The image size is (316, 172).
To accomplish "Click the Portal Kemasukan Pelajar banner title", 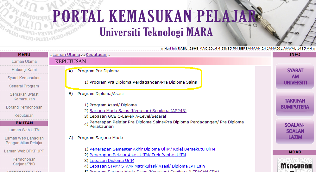I will 155,16.
